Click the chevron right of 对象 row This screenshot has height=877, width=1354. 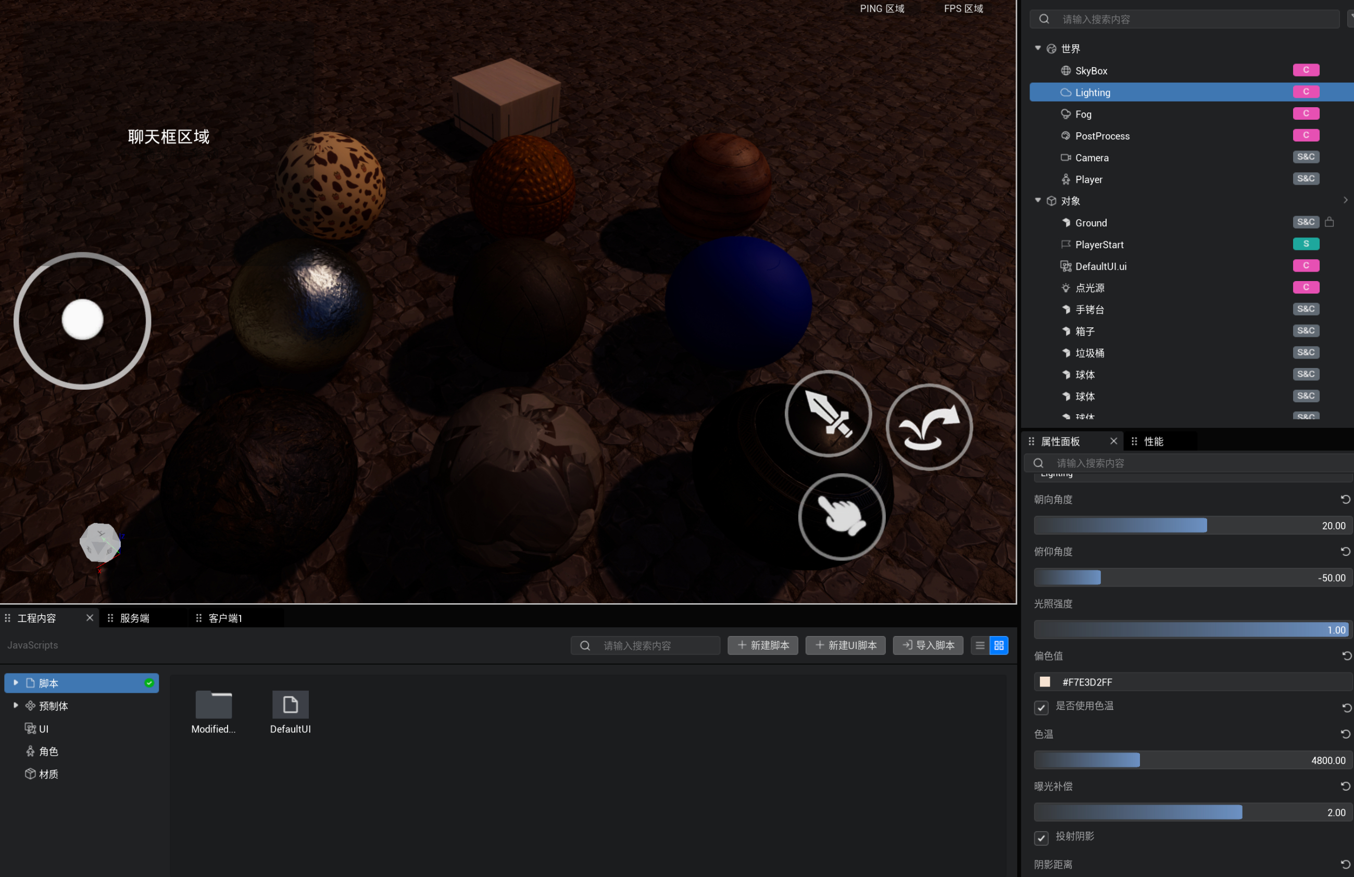(x=1345, y=200)
